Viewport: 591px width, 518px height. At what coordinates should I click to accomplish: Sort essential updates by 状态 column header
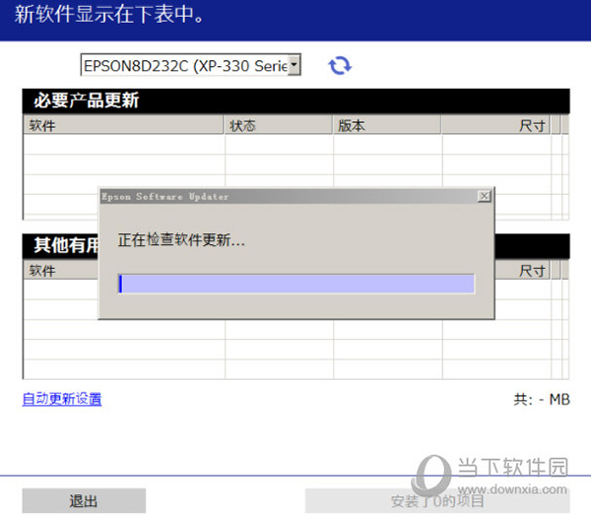[x=279, y=125]
